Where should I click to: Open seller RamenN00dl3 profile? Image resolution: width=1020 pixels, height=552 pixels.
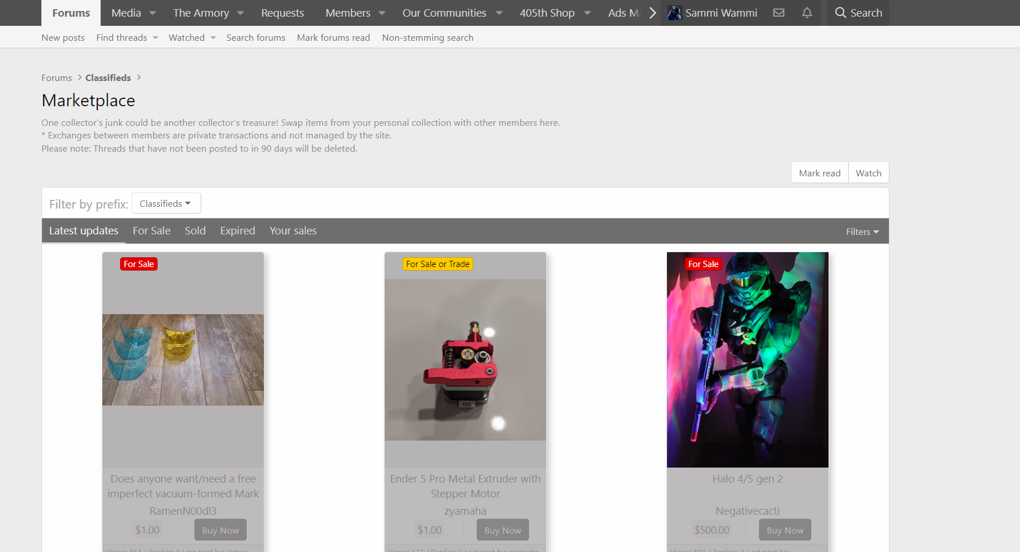pyautogui.click(x=183, y=511)
